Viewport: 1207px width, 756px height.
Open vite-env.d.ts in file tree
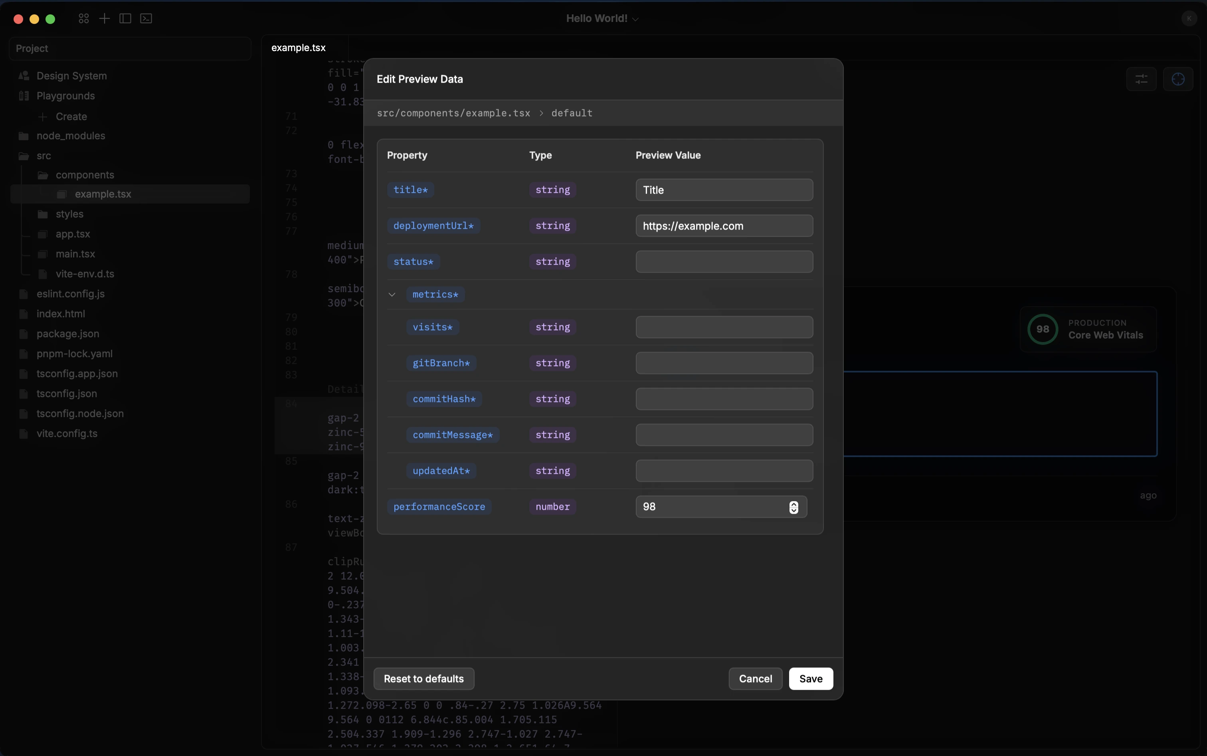click(x=85, y=274)
